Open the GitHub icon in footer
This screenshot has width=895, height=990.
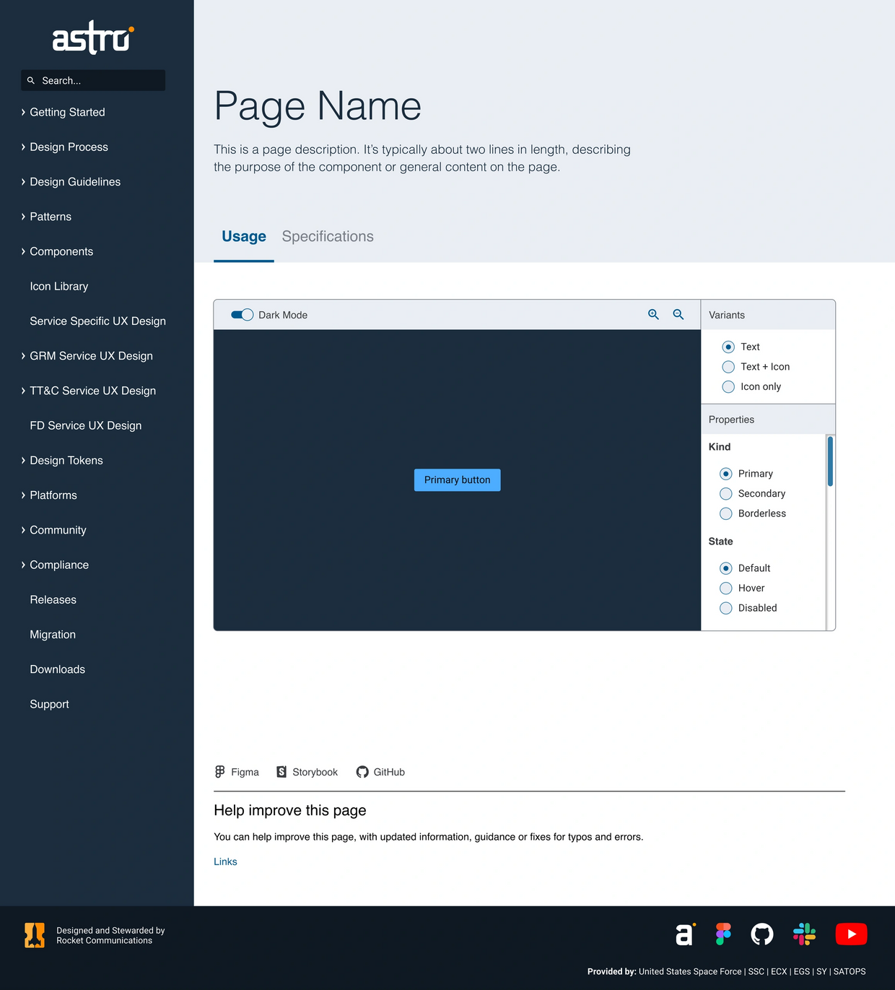[x=762, y=934]
